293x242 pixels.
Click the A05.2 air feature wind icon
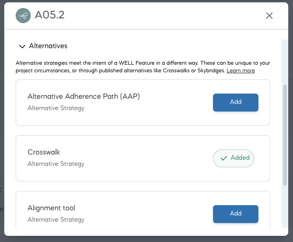tap(23, 16)
